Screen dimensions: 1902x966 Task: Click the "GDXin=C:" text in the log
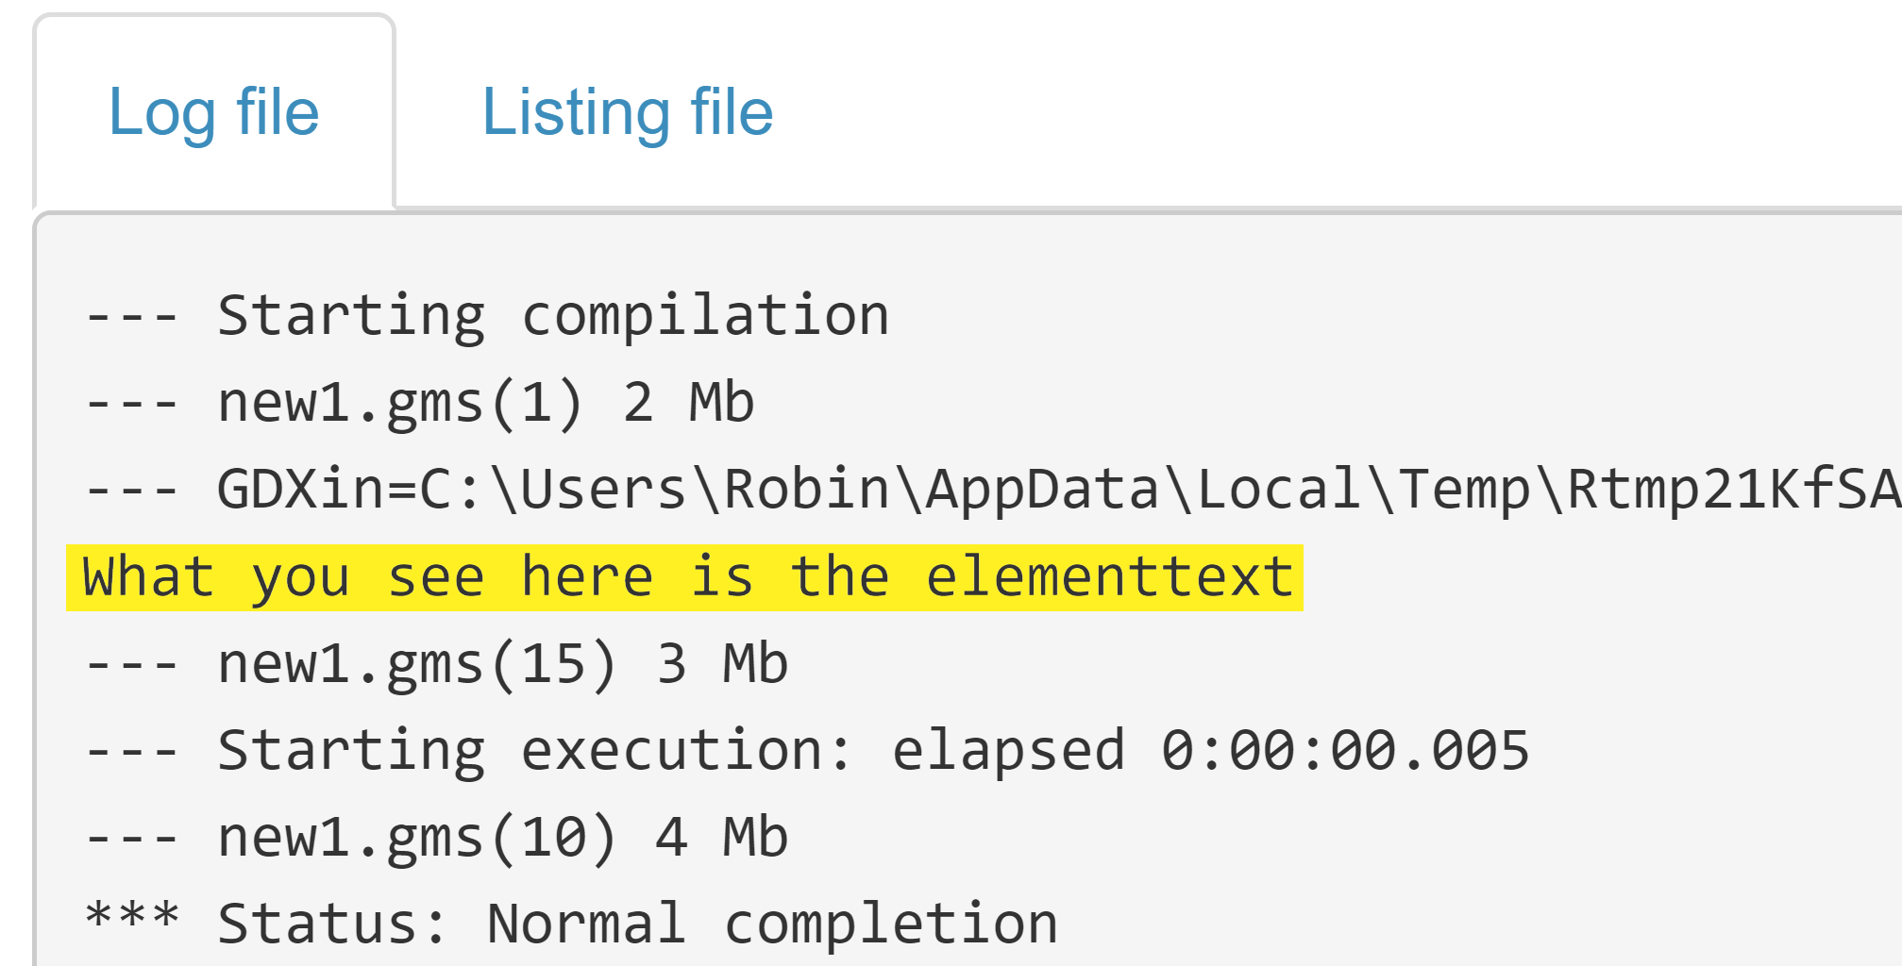pyautogui.click(x=349, y=490)
